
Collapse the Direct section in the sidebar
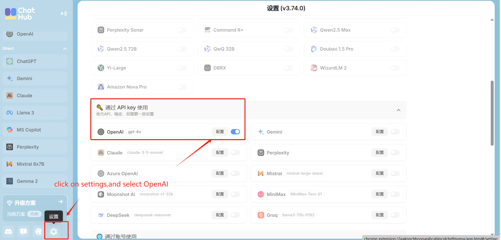tap(65, 48)
